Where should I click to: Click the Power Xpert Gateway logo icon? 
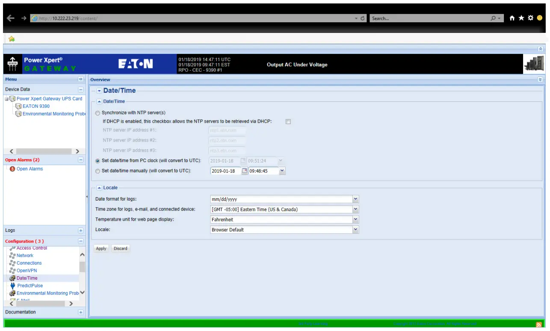12,64
